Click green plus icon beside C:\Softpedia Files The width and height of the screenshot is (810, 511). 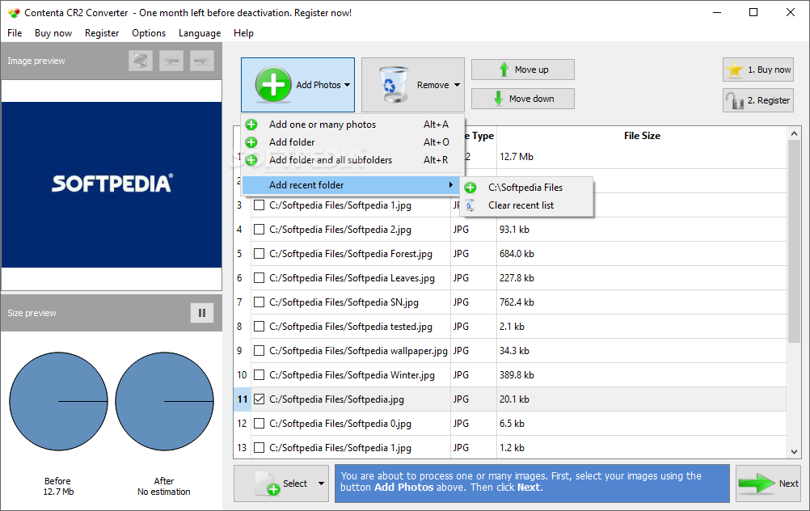(470, 188)
